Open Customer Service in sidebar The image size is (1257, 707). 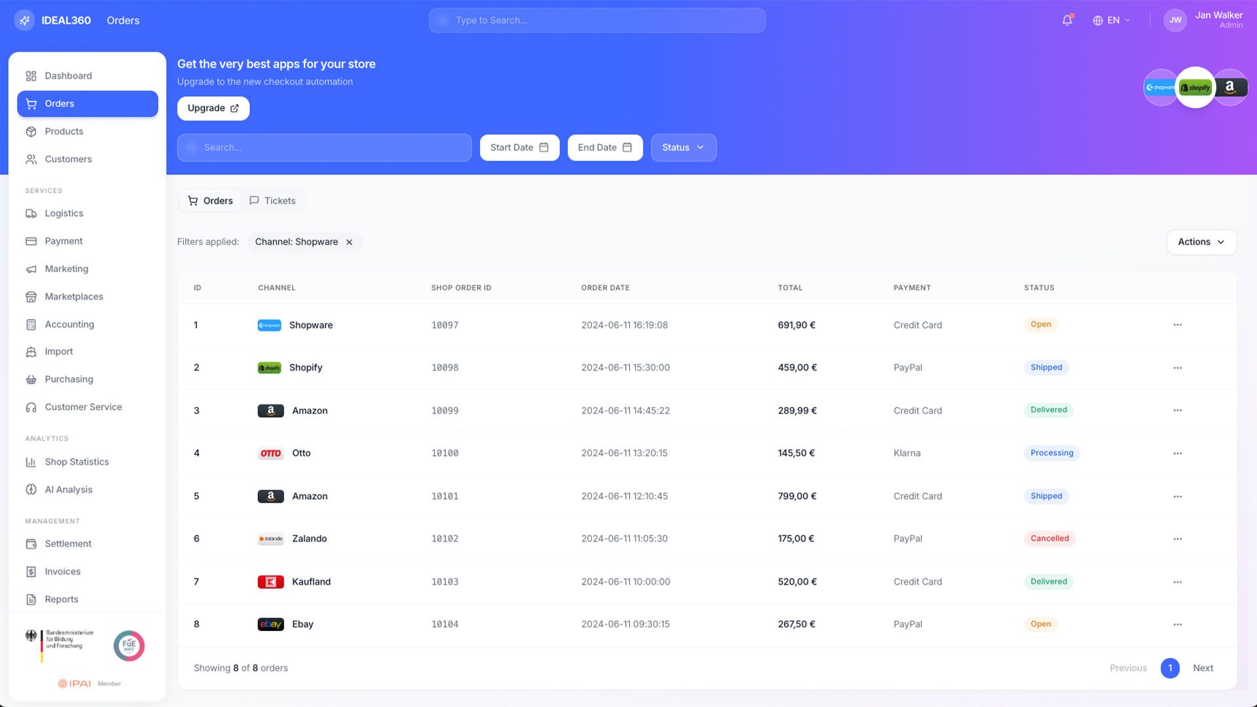point(88,407)
